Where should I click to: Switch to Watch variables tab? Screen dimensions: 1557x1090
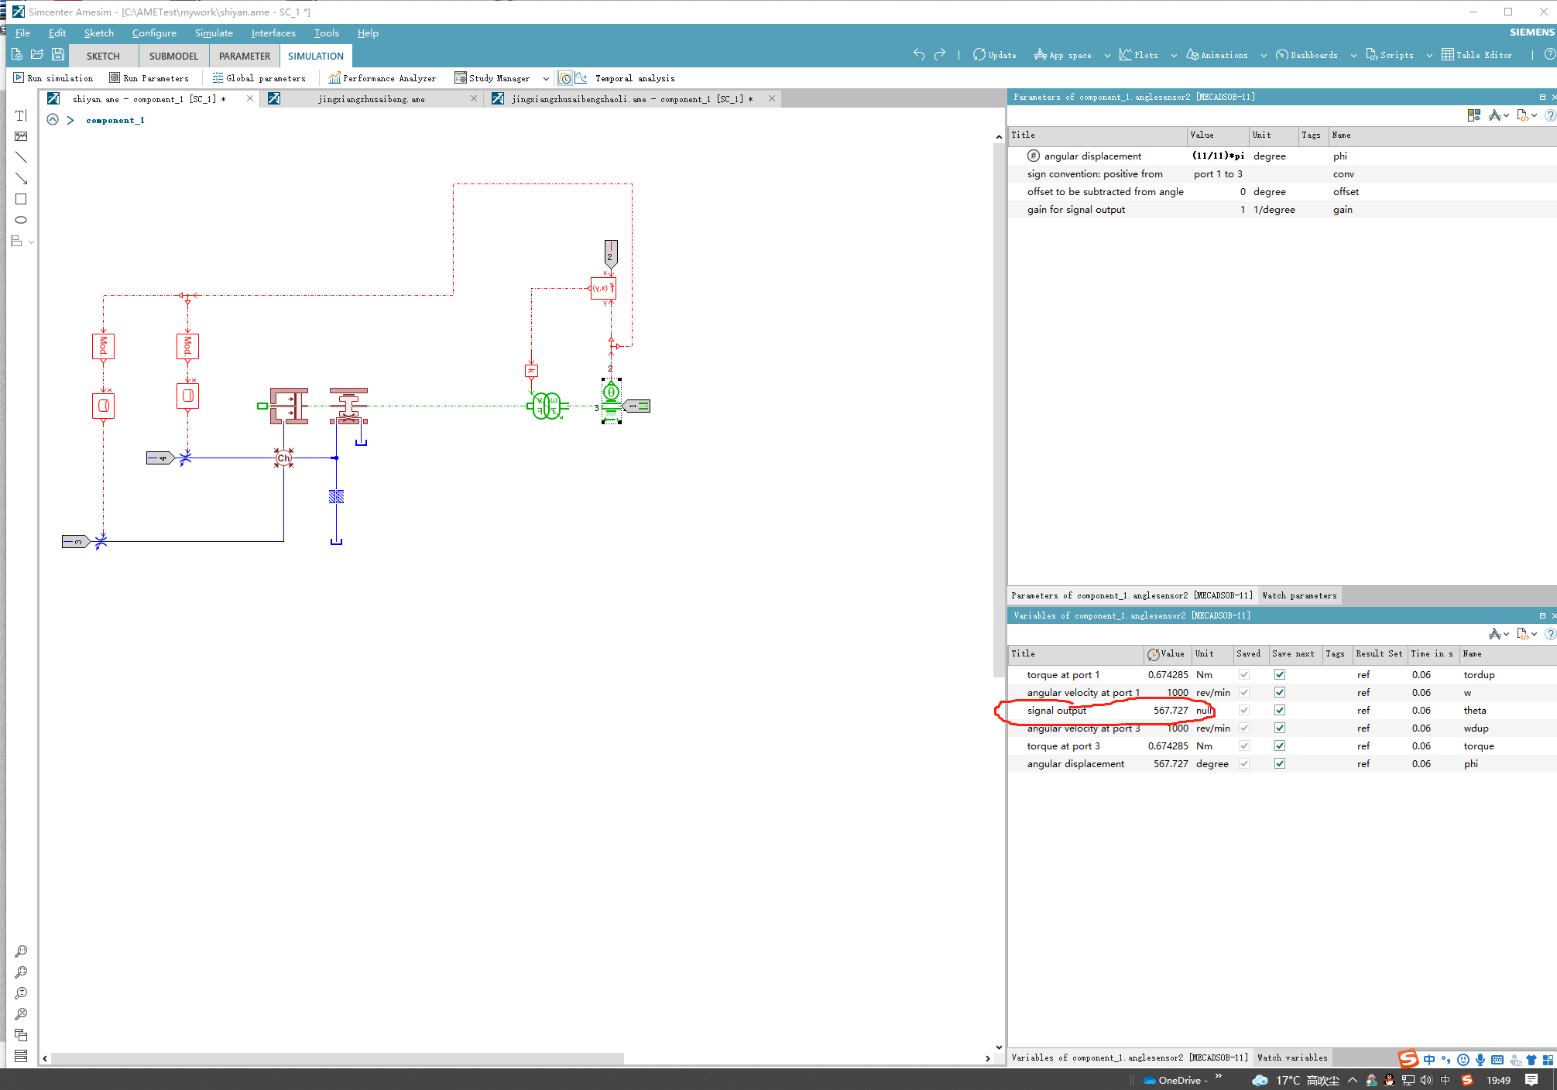pyautogui.click(x=1292, y=1057)
